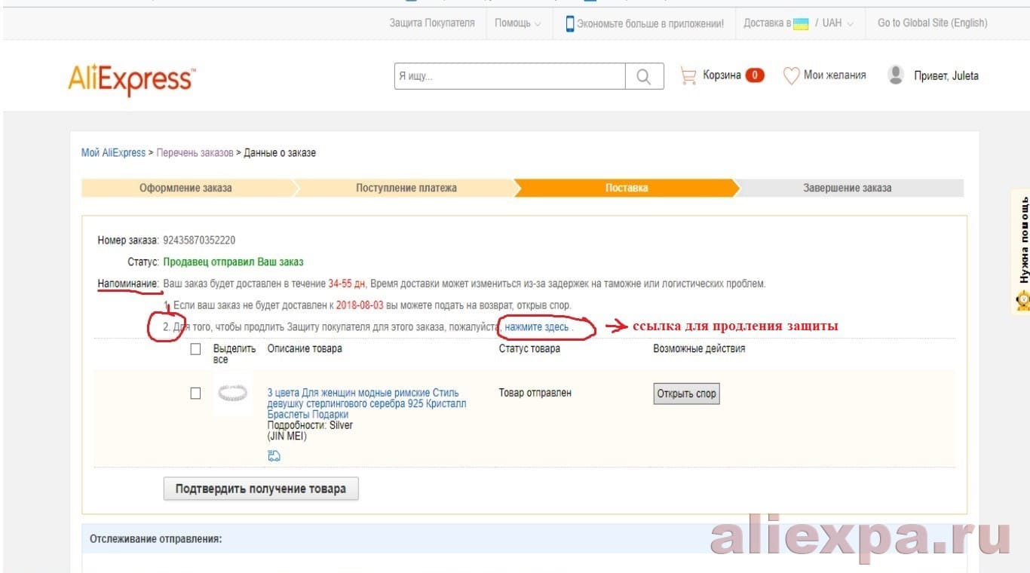Click the AliExpress logo
The width and height of the screenshot is (1030, 573).
point(132,78)
